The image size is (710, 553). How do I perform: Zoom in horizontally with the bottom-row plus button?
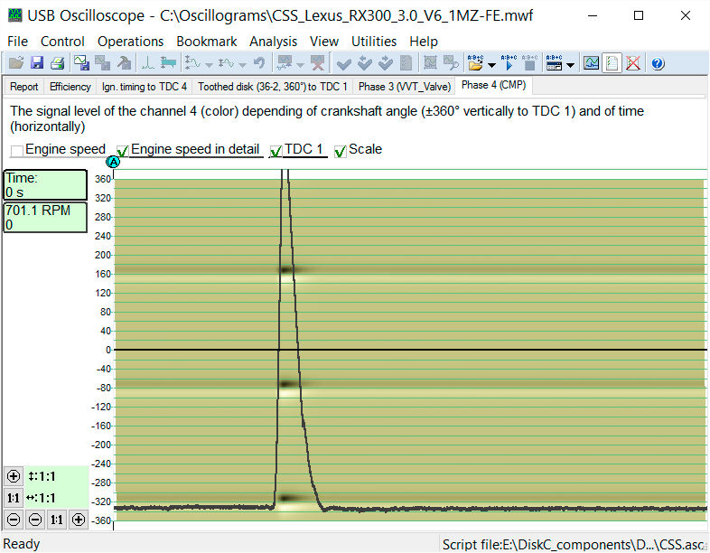pyautogui.click(x=79, y=520)
